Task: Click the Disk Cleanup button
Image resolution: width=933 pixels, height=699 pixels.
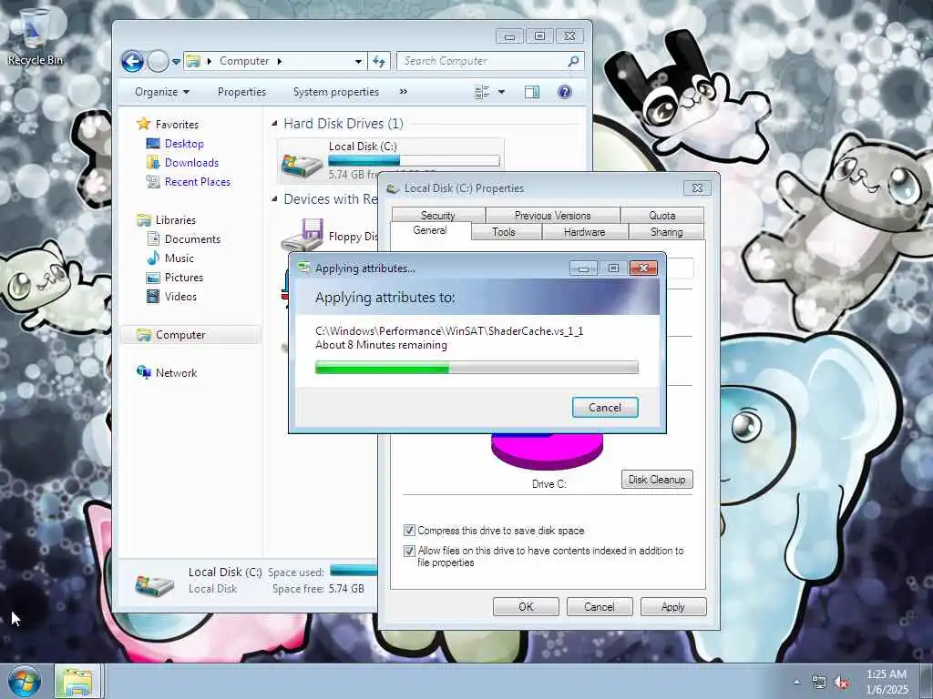Action: [657, 479]
